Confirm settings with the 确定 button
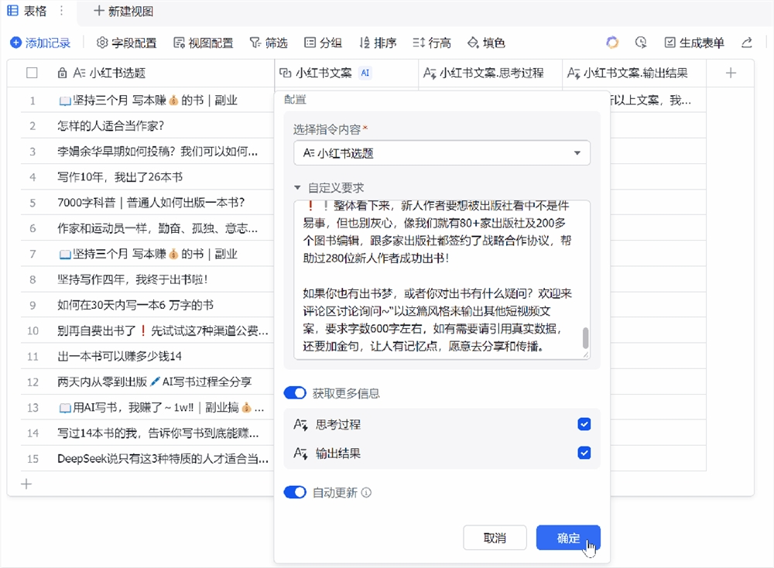Image resolution: width=774 pixels, height=568 pixels. pos(569,538)
